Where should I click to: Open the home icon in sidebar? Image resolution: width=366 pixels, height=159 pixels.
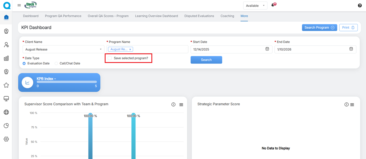[x=6, y=17]
